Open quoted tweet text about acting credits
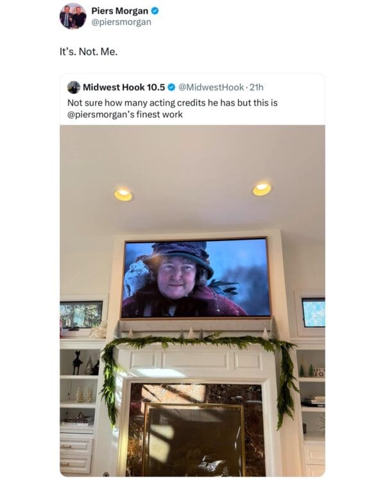The width and height of the screenshot is (385, 481). click(172, 108)
